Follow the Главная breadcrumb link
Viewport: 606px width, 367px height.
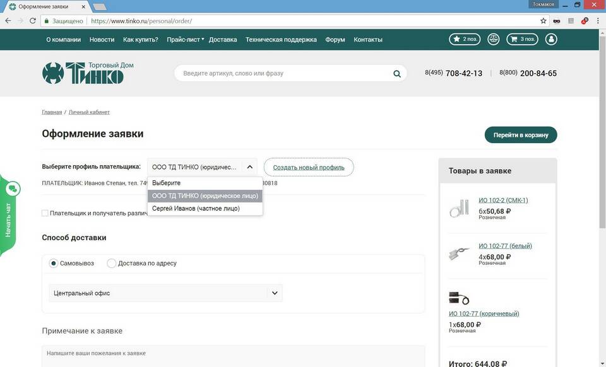point(52,112)
